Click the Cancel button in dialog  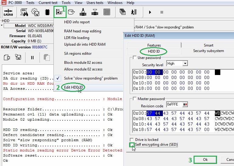pos(227,160)
